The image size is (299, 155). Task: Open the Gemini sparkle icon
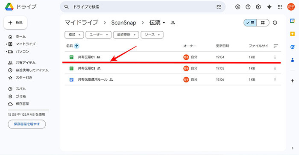pos(269,7)
